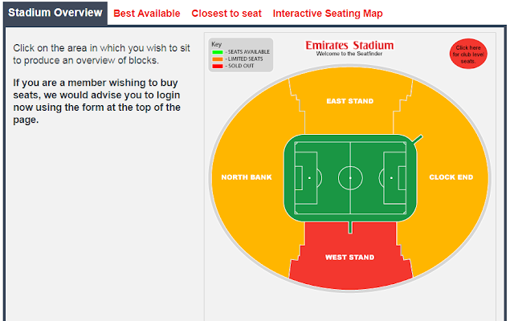Viewport: 514px width, 321px height.
Task: Click the East Stand seating area
Action: tap(349, 101)
